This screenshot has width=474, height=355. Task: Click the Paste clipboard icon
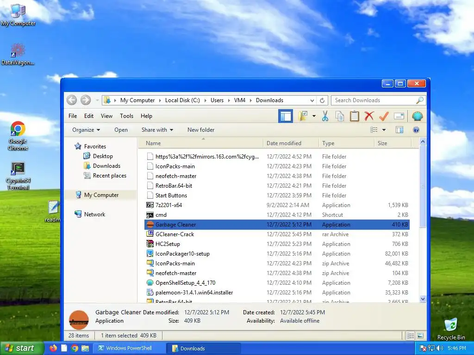click(x=354, y=116)
